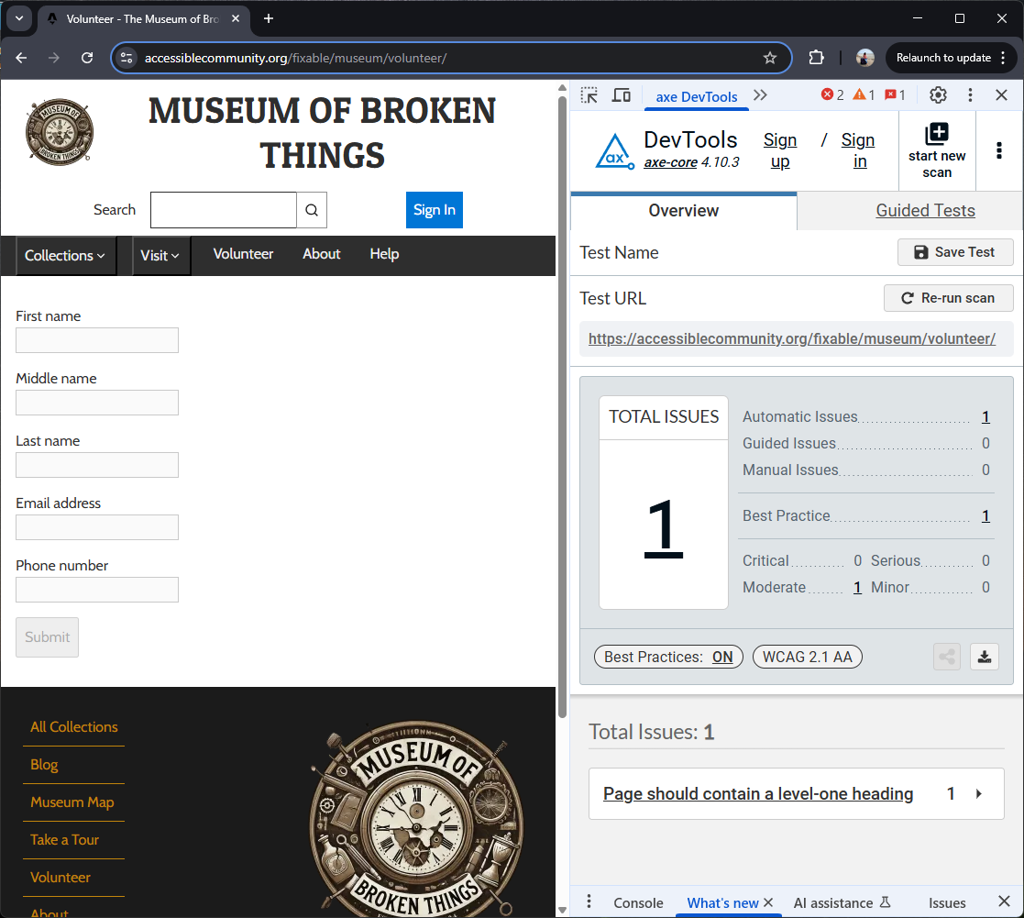
Task: Close the bottom DevTools drawer
Action: click(x=1005, y=901)
